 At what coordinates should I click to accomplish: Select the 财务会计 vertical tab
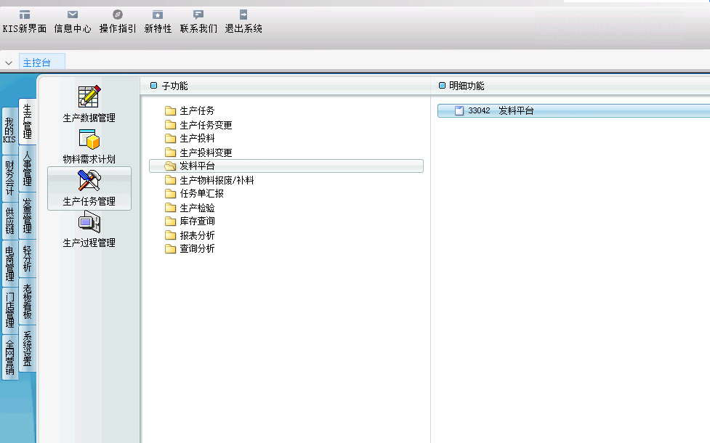tap(9, 177)
